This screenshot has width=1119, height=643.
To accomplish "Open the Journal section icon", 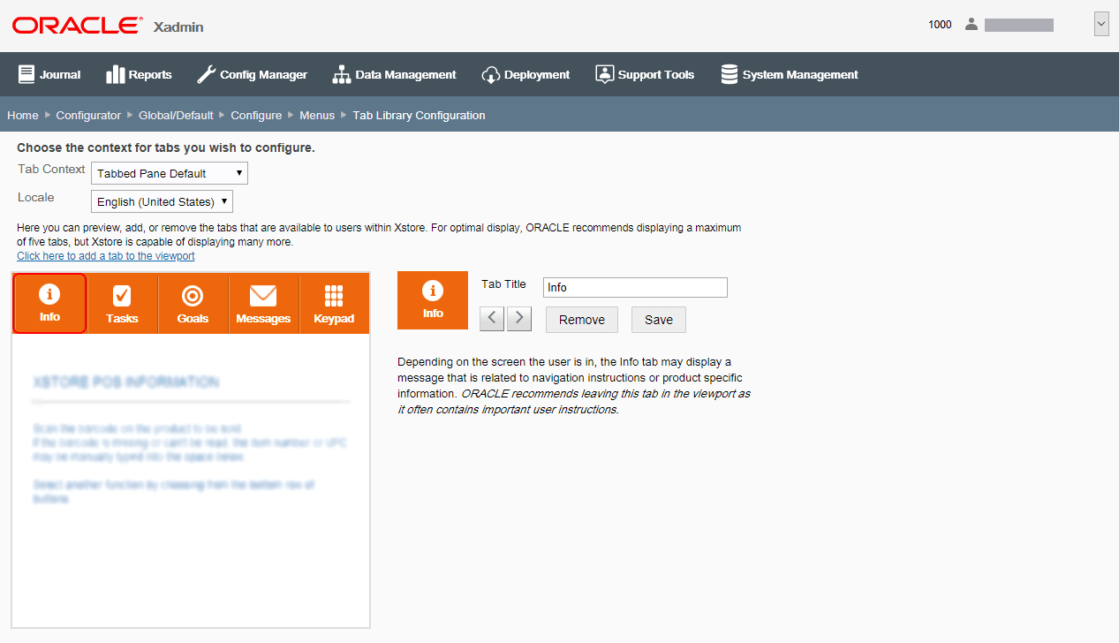I will (x=27, y=74).
